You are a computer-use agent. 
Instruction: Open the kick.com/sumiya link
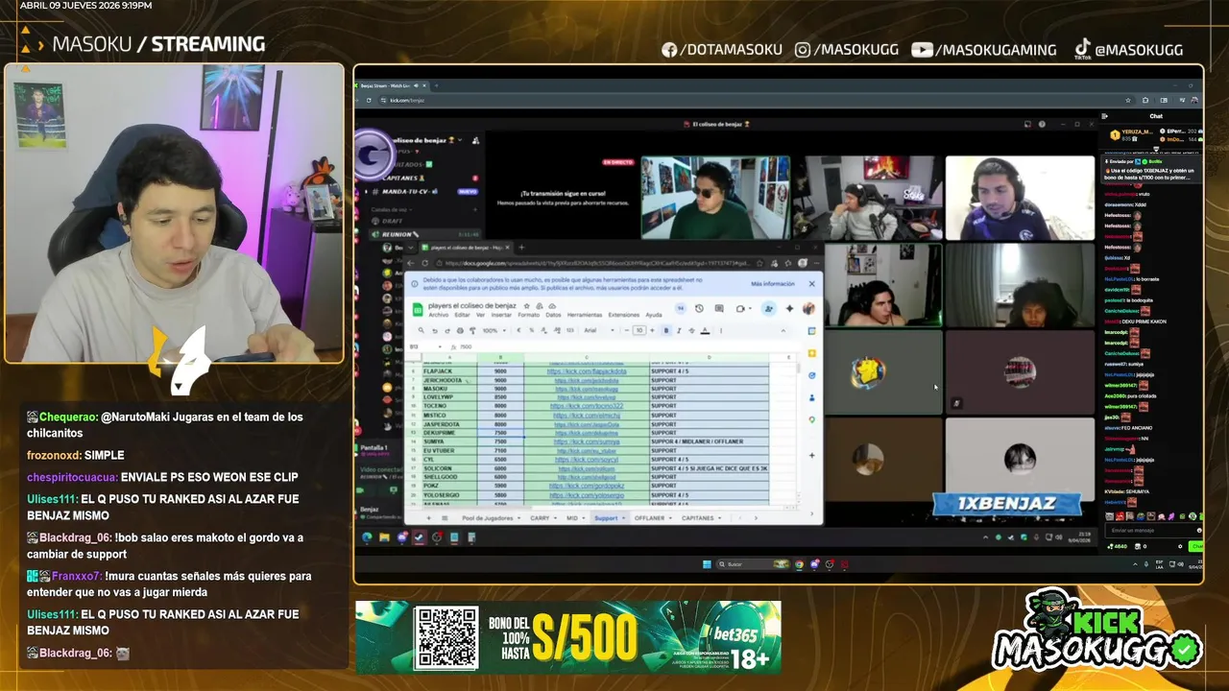pyautogui.click(x=587, y=441)
